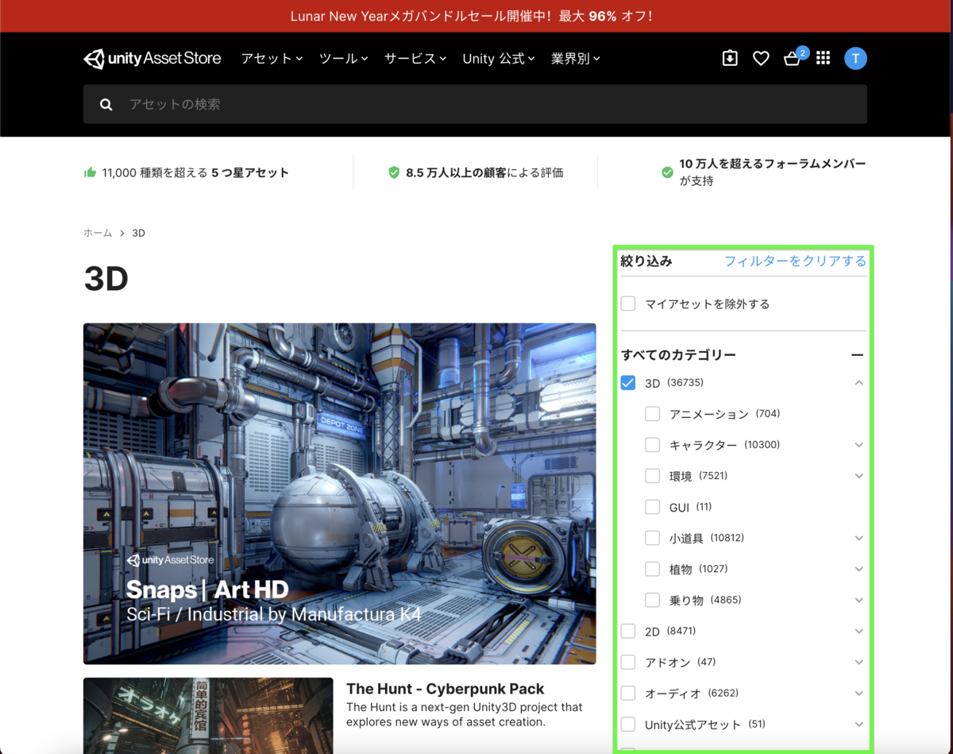Expand the 環境 subcategory chevron

(858, 476)
